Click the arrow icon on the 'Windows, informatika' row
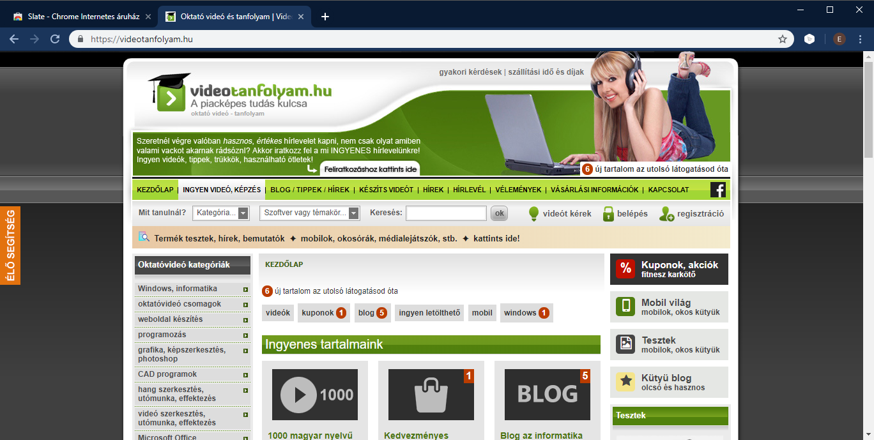 245,289
